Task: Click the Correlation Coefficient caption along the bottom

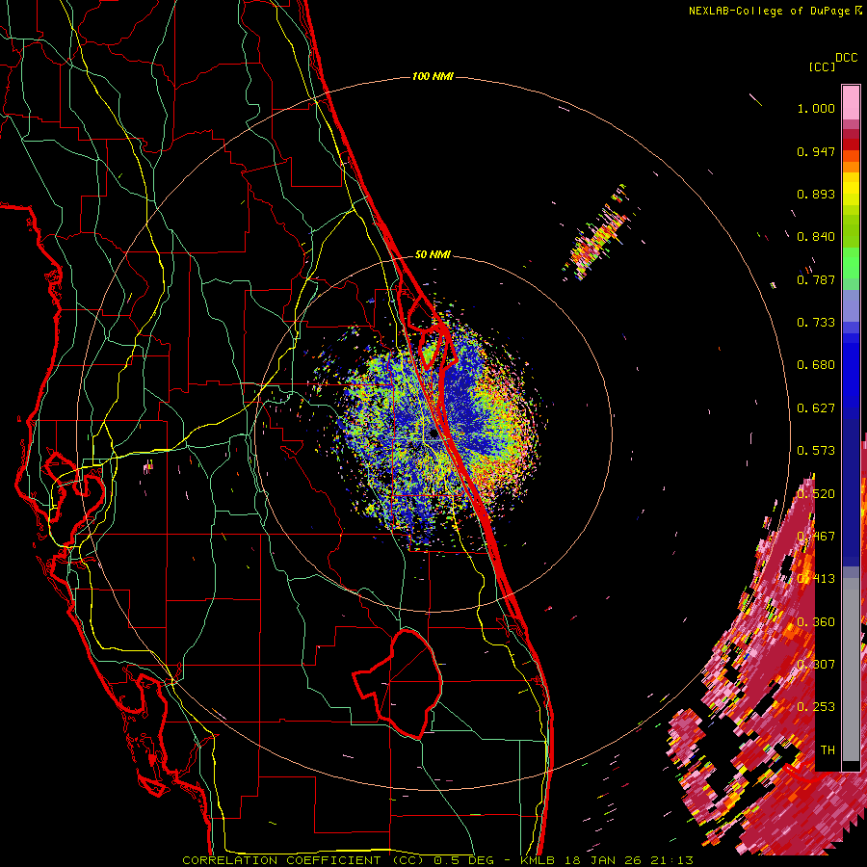Action: pyautogui.click(x=437, y=860)
